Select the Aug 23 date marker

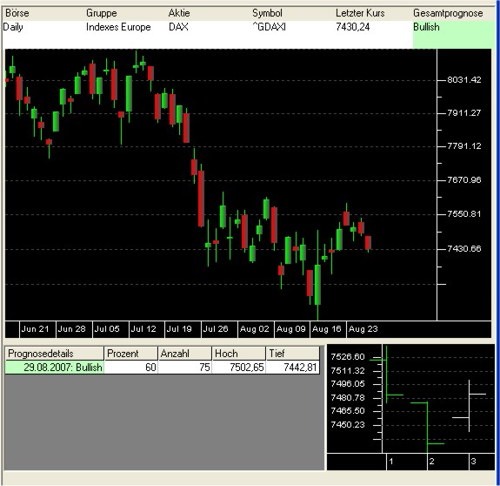coord(364,329)
